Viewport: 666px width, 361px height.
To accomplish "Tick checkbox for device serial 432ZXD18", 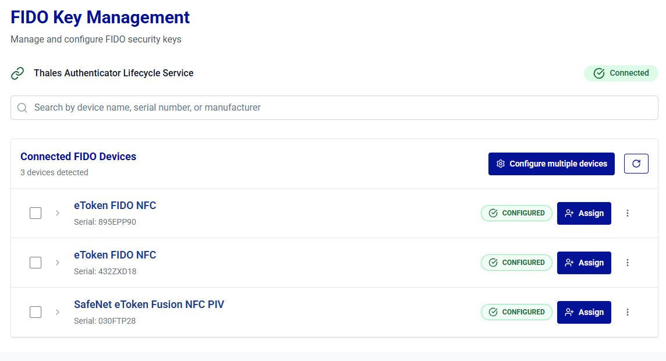I will [x=36, y=263].
